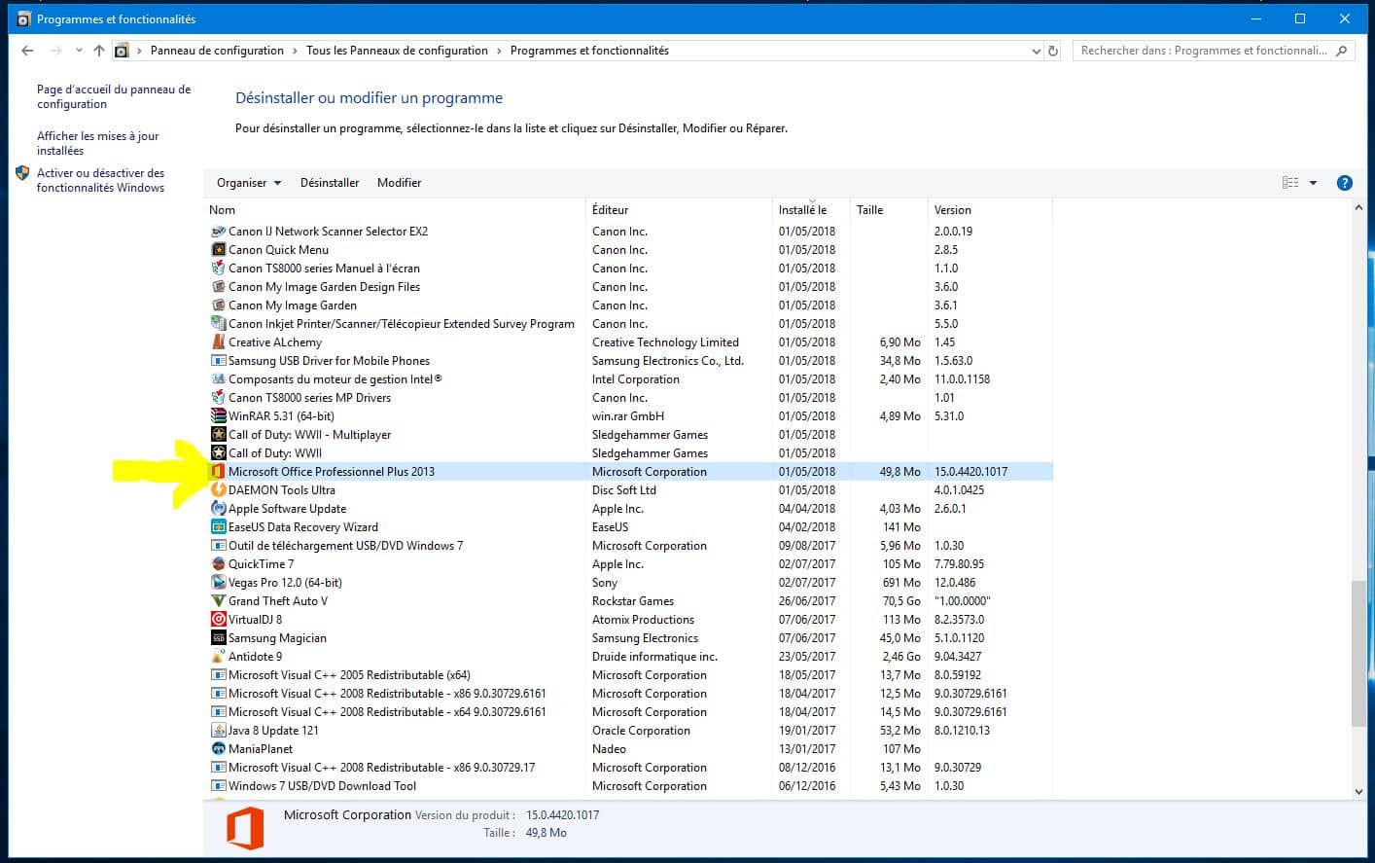
Task: Open help via the question mark icon
Action: [x=1345, y=182]
